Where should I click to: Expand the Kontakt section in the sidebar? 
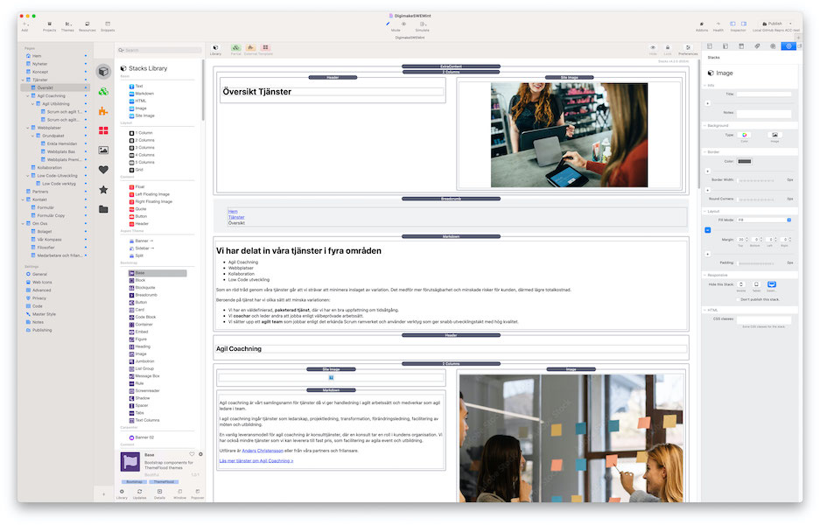tap(21, 199)
